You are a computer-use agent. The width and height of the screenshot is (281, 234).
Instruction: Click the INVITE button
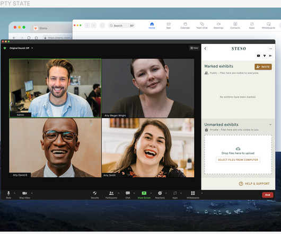pyautogui.click(x=263, y=67)
